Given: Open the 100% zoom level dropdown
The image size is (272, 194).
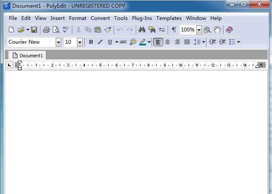Looking at the screenshot, I should [199, 30].
